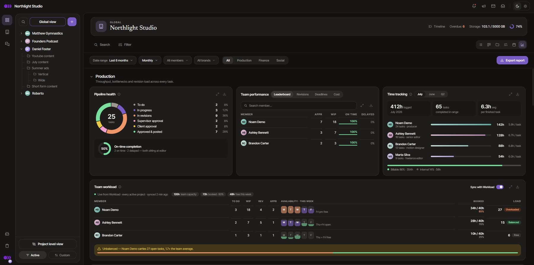Select the Custom view toggle
534x265 pixels.
tap(62, 255)
